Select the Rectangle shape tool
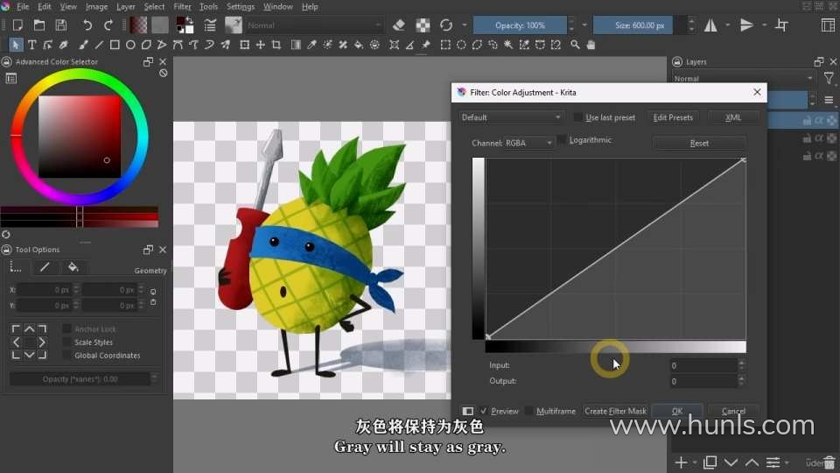This screenshot has width=840, height=473. pyautogui.click(x=115, y=45)
